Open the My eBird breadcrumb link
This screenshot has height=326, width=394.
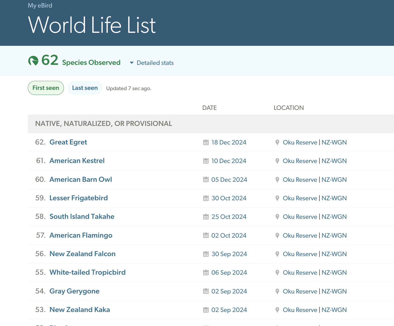(x=40, y=6)
